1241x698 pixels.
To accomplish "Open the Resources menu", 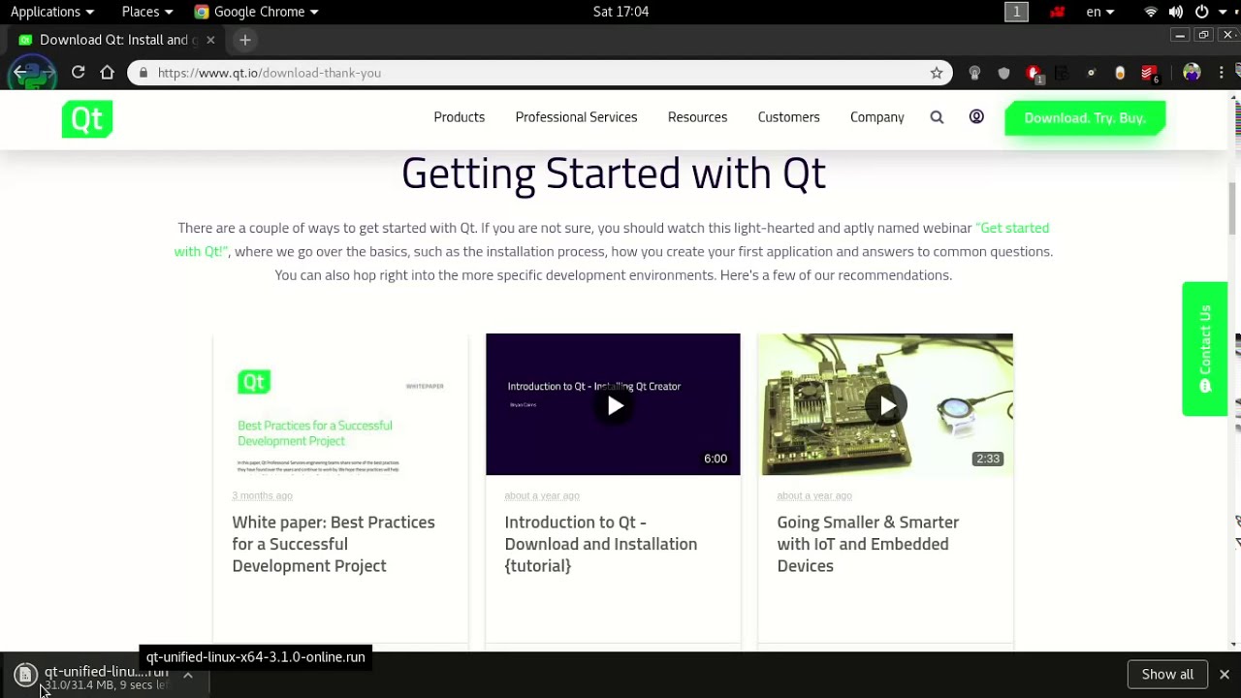I will click(697, 117).
